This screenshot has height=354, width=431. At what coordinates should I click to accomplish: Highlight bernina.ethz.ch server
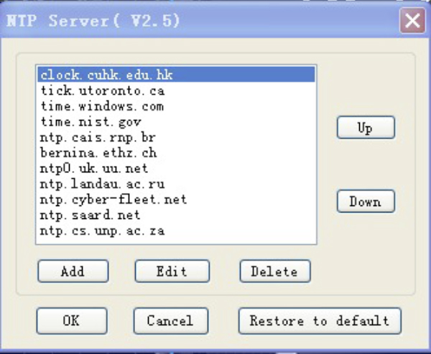click(176, 152)
